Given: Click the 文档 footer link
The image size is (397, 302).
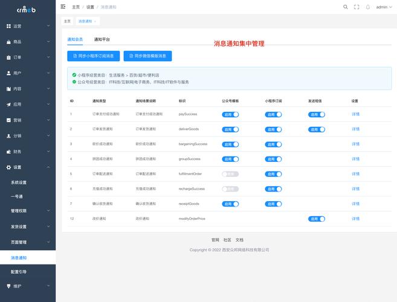Looking at the screenshot, I should coord(239,240).
